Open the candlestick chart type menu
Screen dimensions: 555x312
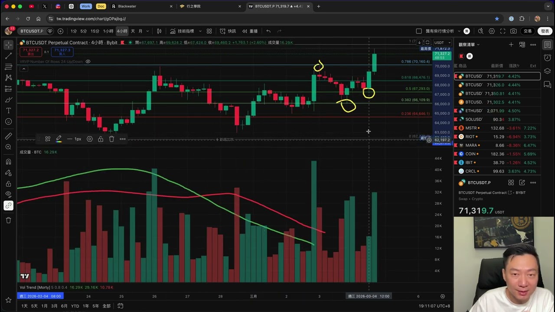click(159, 31)
